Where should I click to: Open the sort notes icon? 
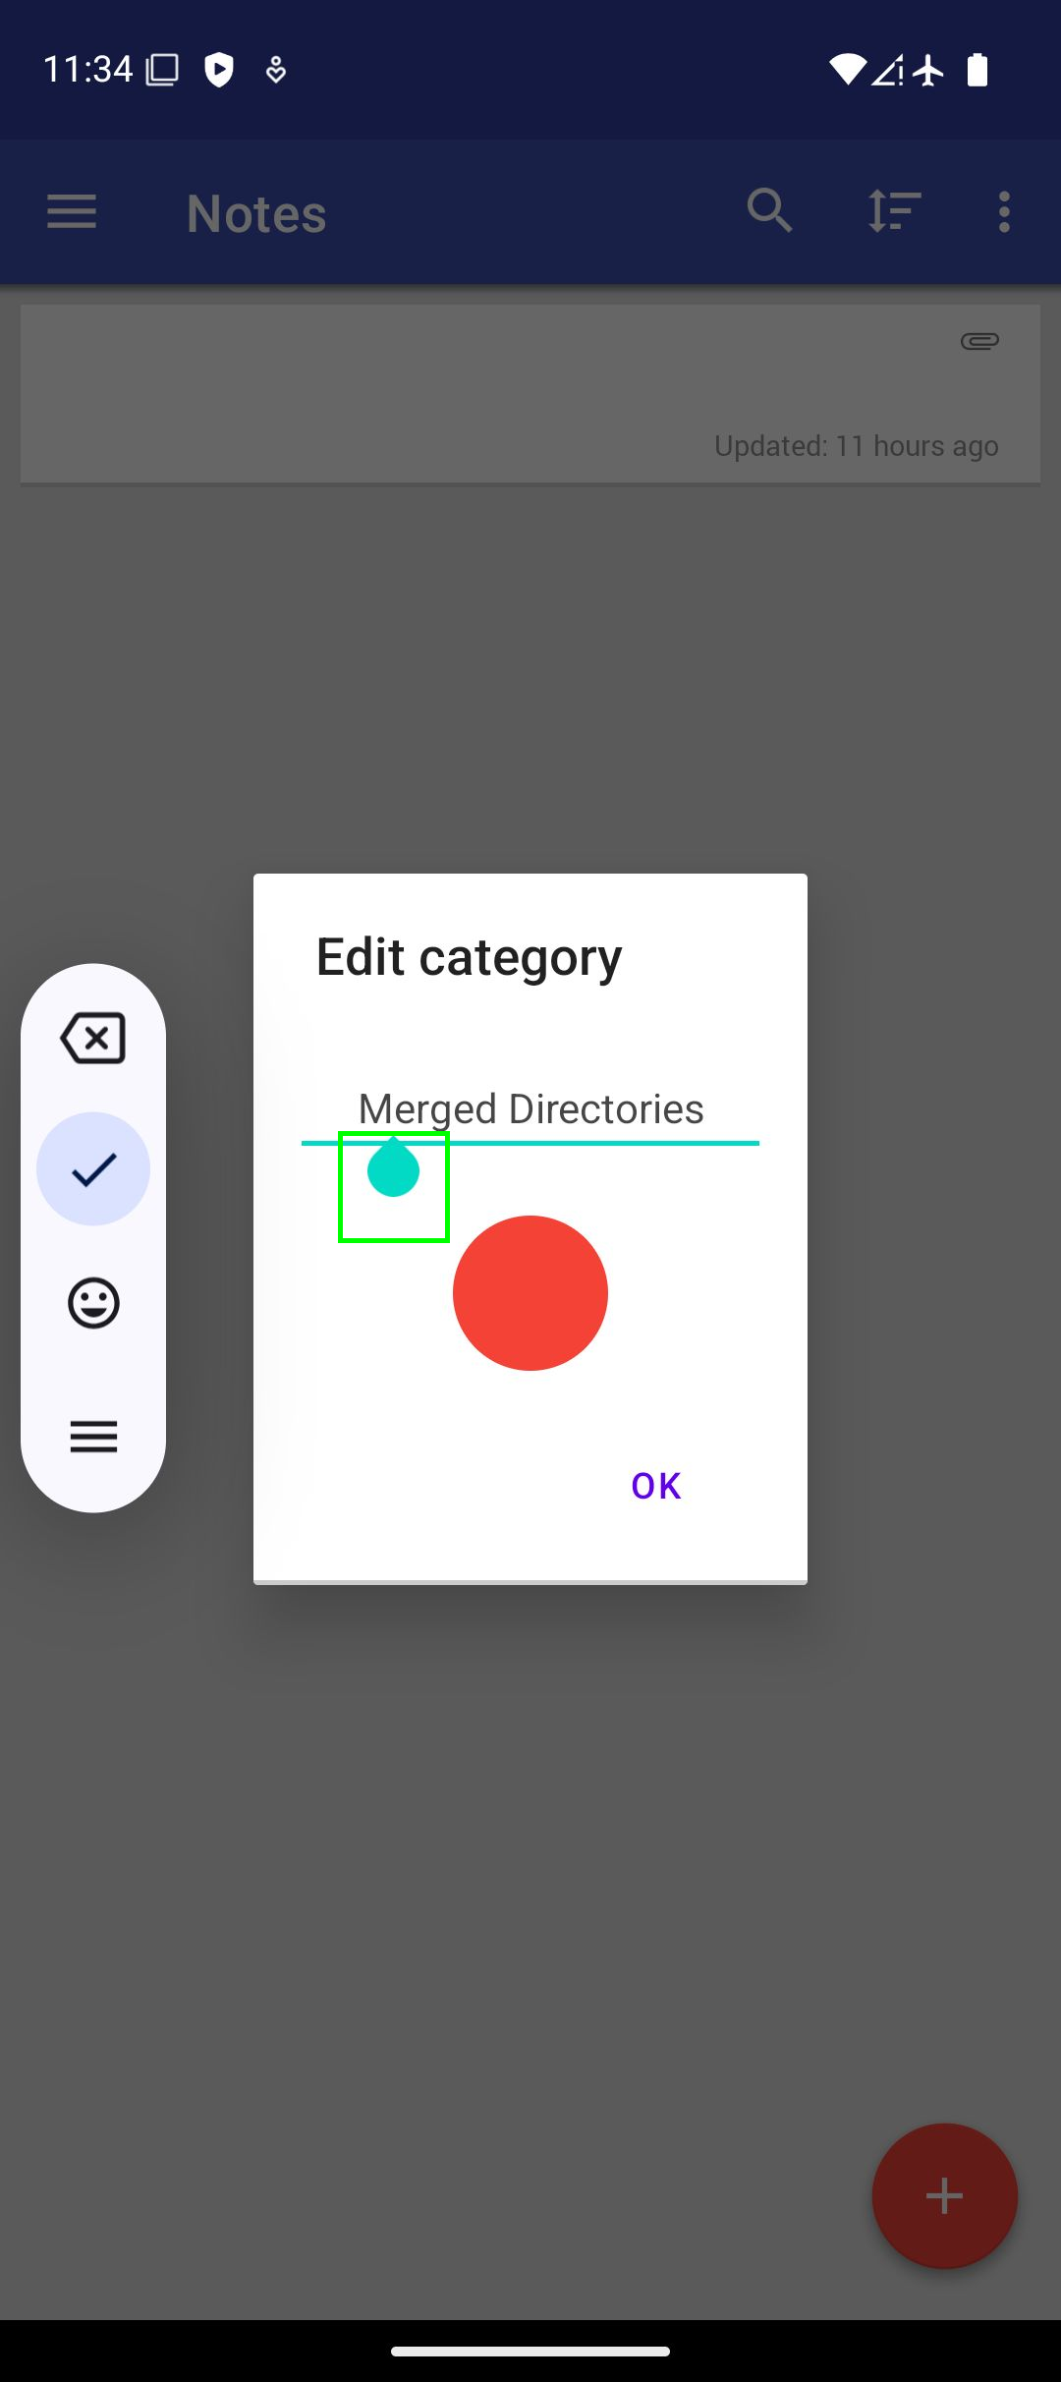[894, 211]
